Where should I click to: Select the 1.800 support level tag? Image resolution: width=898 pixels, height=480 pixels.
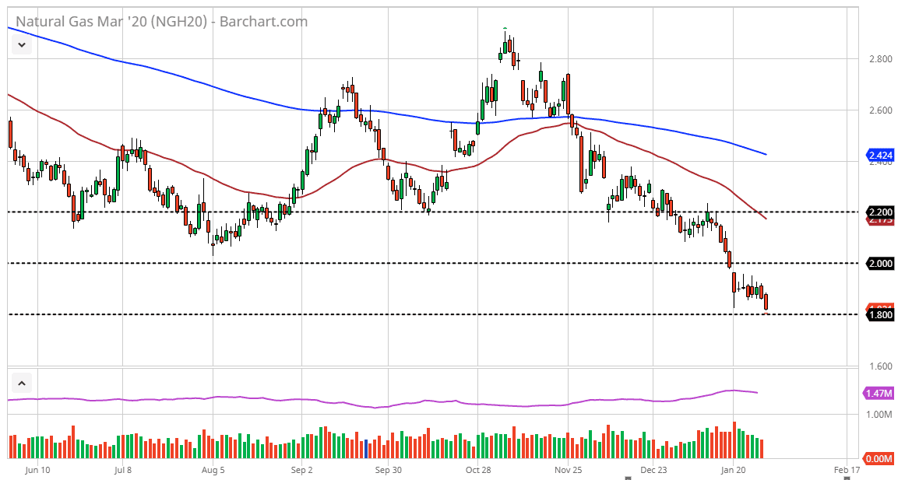(x=879, y=314)
